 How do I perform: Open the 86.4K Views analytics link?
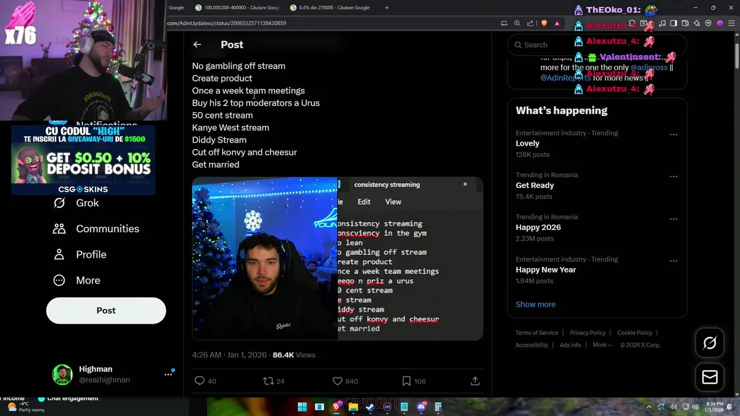[294, 355]
